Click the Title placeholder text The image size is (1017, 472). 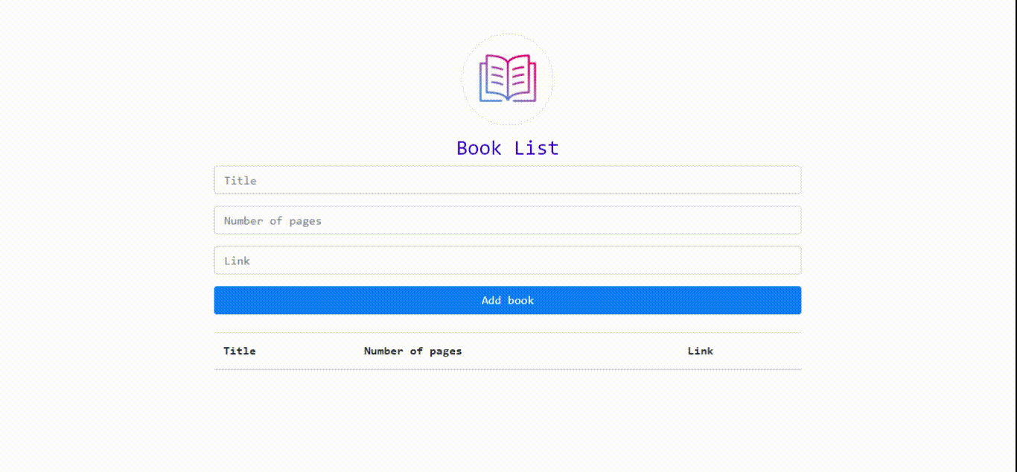[x=240, y=180]
